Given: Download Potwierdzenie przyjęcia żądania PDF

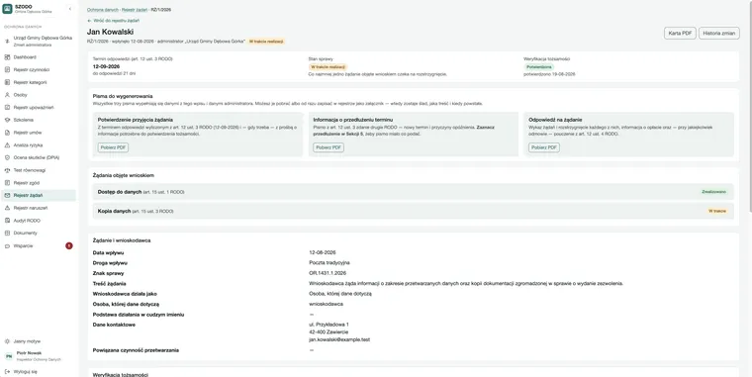Looking at the screenshot, I should [113, 147].
